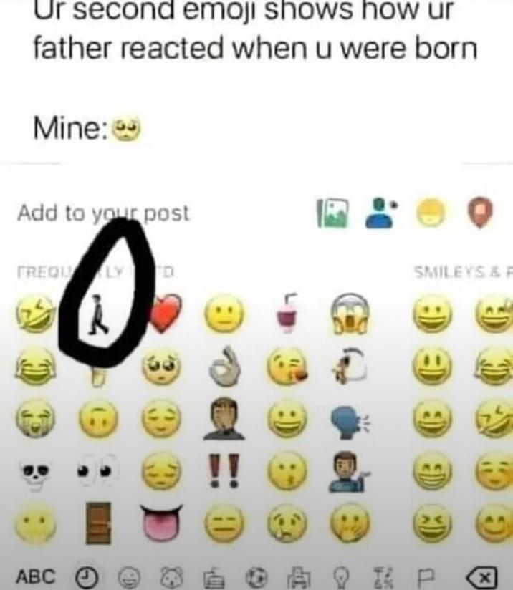Tap the backspace delete key
The height and width of the screenshot is (590, 513).
(481, 577)
